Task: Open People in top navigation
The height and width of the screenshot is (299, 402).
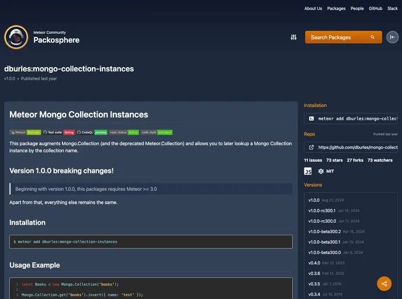Action: (357, 8)
